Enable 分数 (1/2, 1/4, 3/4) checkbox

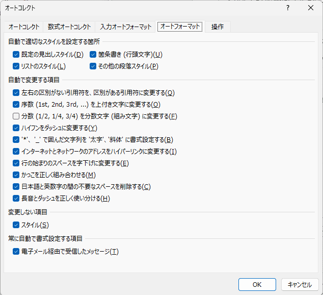coord(16,116)
